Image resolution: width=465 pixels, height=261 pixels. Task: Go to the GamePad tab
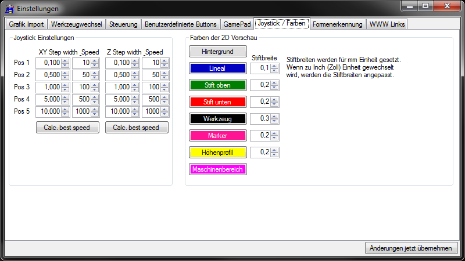pyautogui.click(x=237, y=24)
